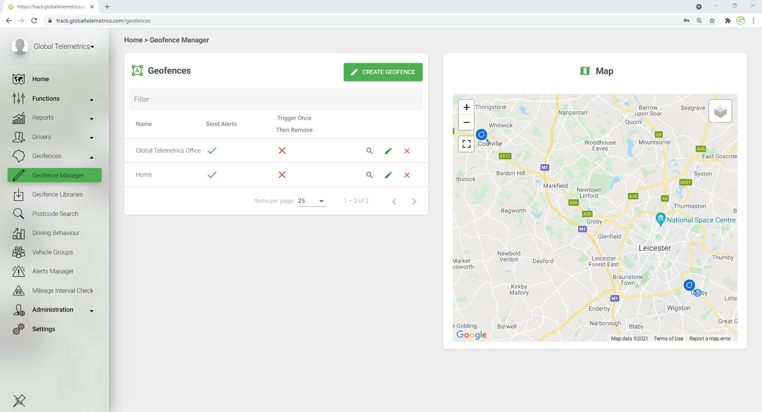
Task: Open the map layers selector
Action: (720, 111)
